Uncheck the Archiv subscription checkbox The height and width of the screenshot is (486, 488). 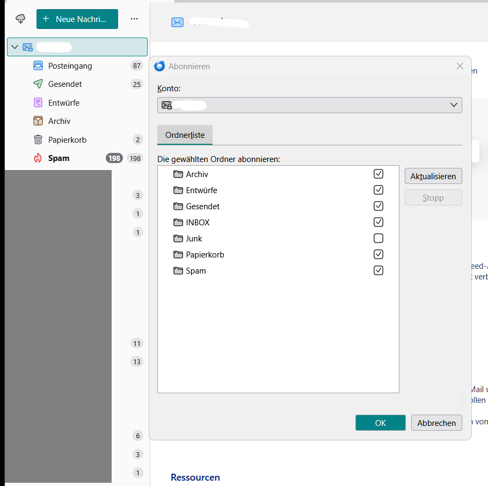point(378,174)
